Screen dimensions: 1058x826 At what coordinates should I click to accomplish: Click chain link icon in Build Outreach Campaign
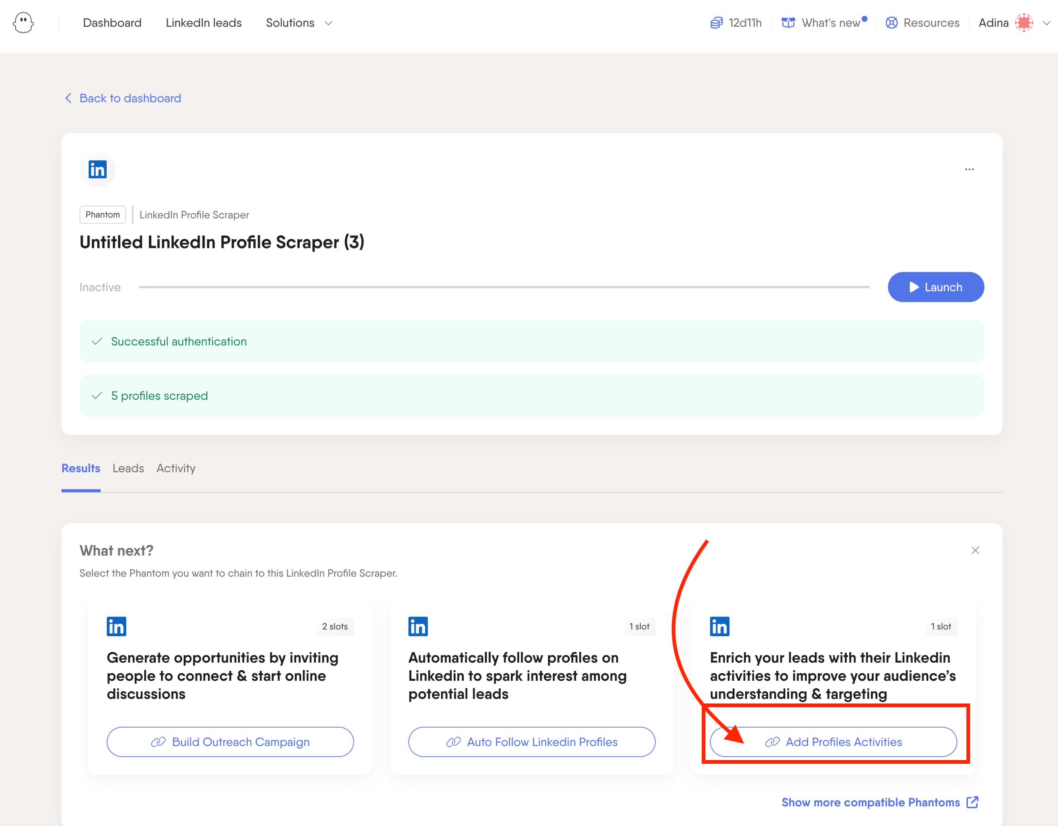158,742
